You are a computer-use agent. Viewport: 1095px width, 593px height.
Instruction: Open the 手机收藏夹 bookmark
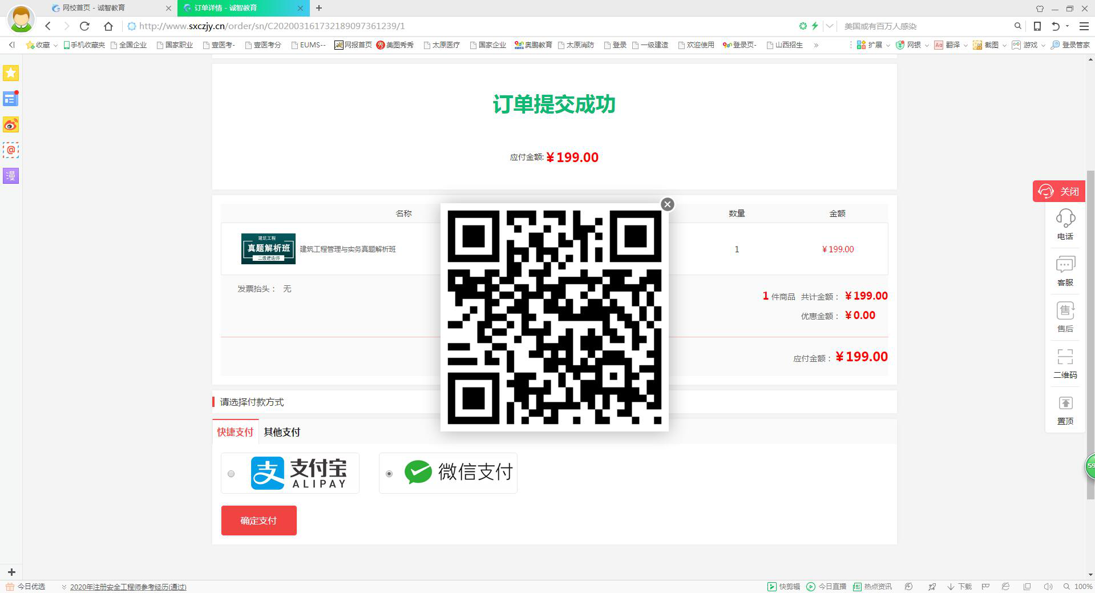point(84,45)
